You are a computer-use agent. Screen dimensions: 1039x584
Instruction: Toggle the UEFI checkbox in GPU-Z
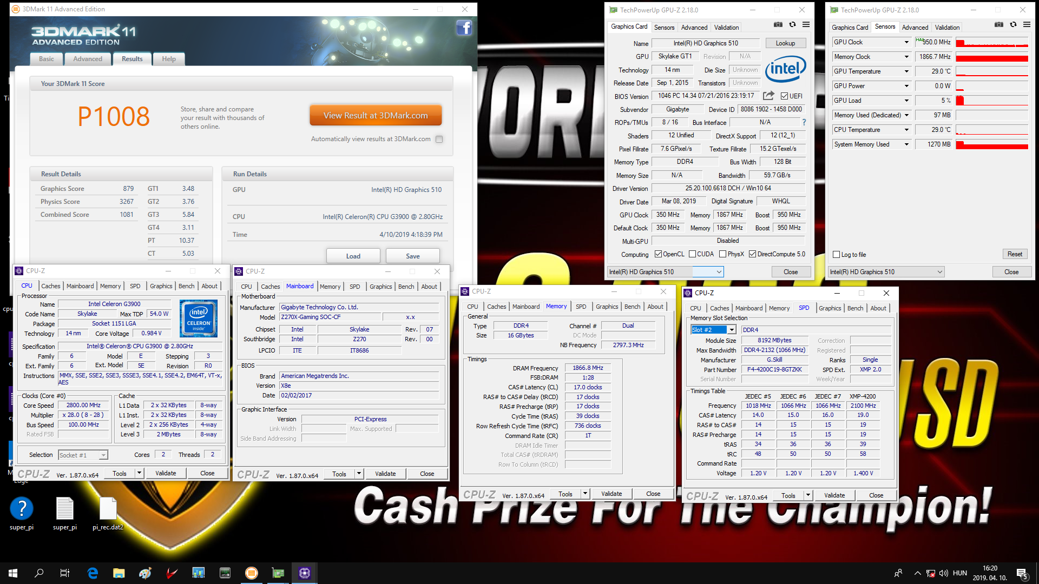point(784,96)
